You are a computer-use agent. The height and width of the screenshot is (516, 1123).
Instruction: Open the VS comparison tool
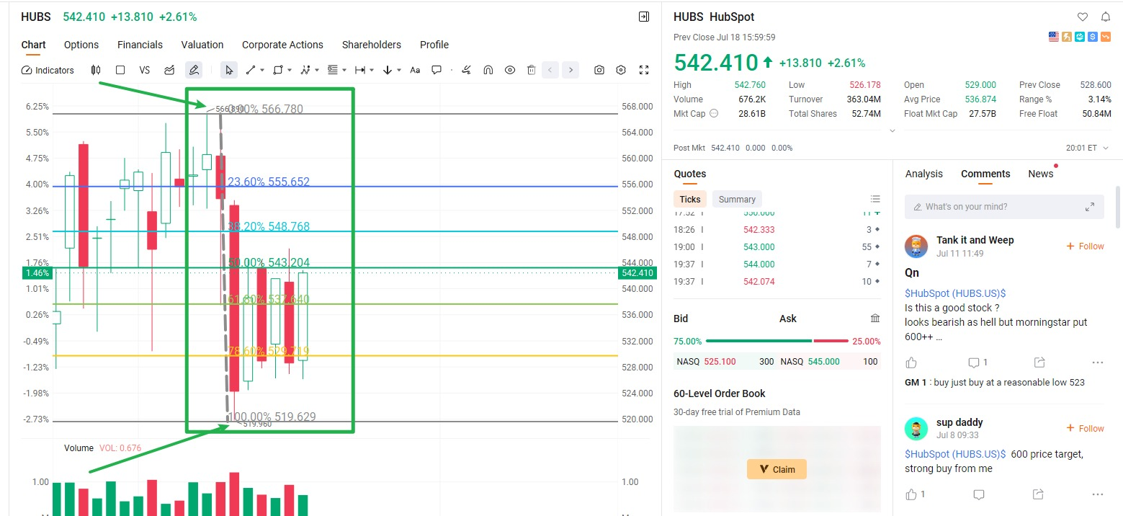coord(144,70)
